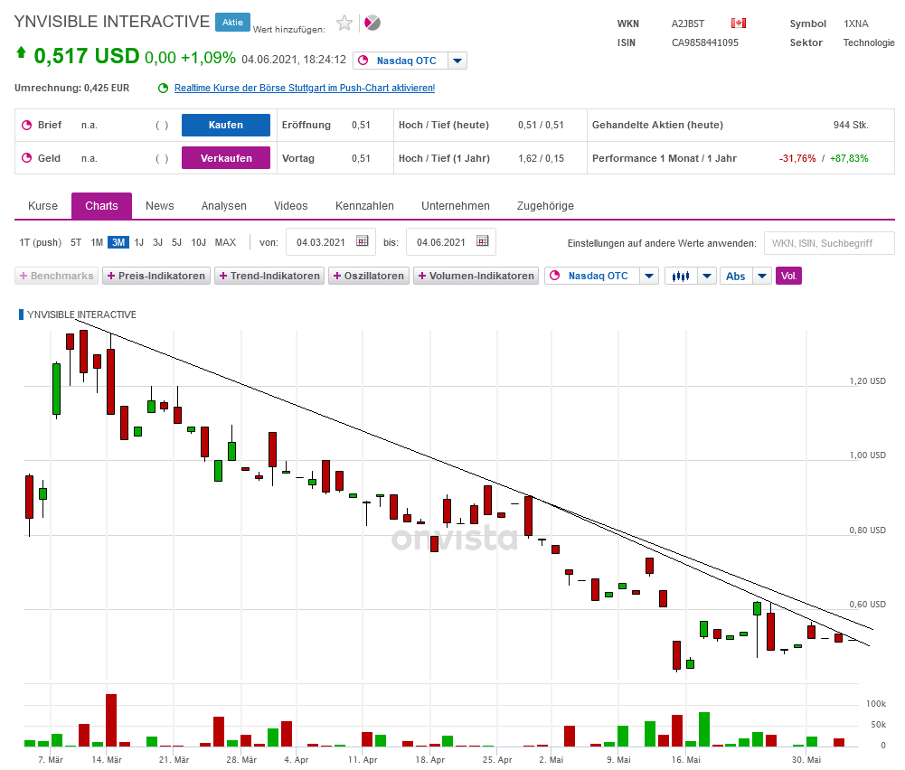The width and height of the screenshot is (905, 770).
Task: Open the Kennzahlen tab
Action: (364, 206)
